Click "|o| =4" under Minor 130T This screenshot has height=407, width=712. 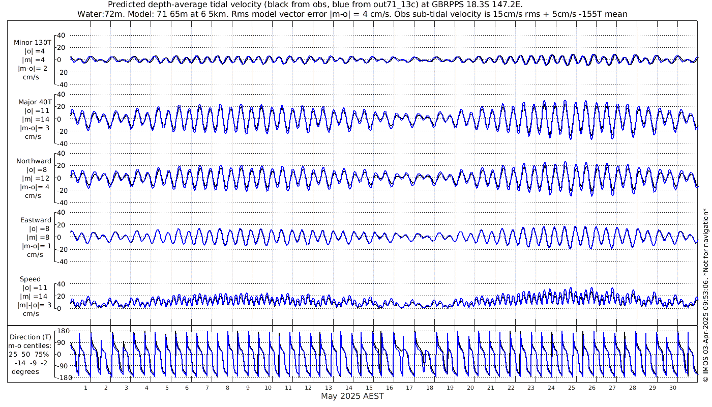click(x=35, y=51)
